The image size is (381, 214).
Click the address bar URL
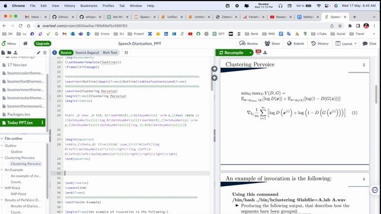85,26
